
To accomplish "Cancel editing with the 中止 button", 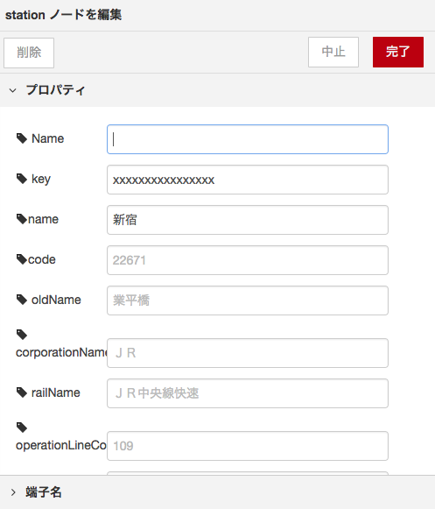I will pos(333,52).
